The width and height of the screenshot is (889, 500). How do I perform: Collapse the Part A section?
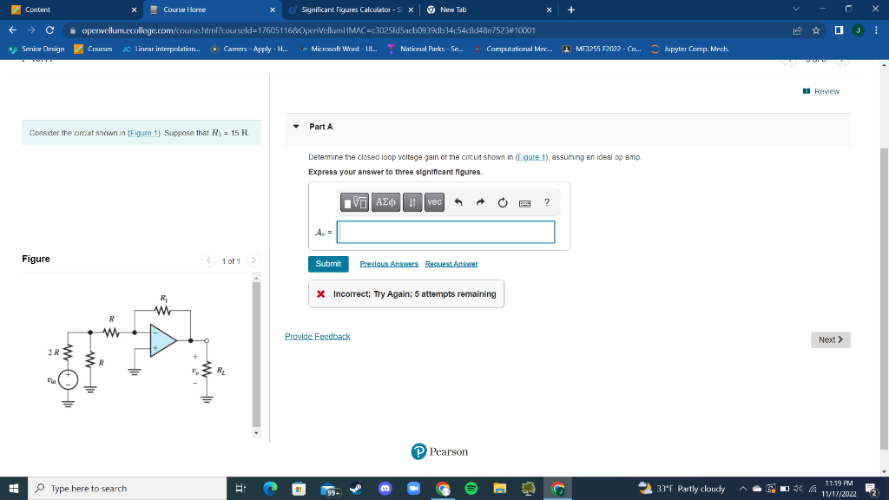(x=296, y=127)
